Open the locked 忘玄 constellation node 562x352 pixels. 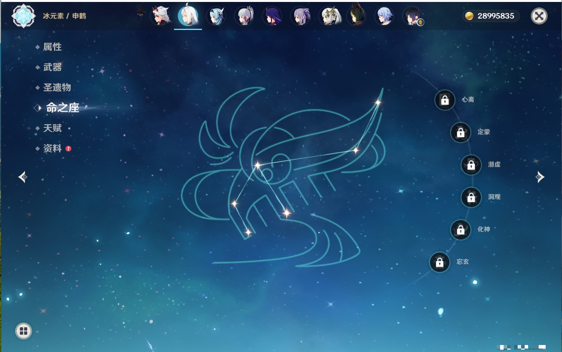point(440,263)
